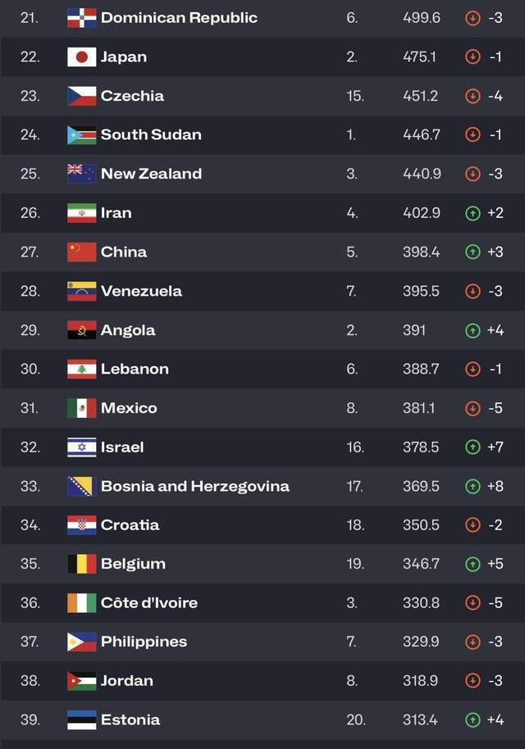This screenshot has height=749, width=525.
Task: Click the Lebanon flag icon
Action: coord(82,370)
